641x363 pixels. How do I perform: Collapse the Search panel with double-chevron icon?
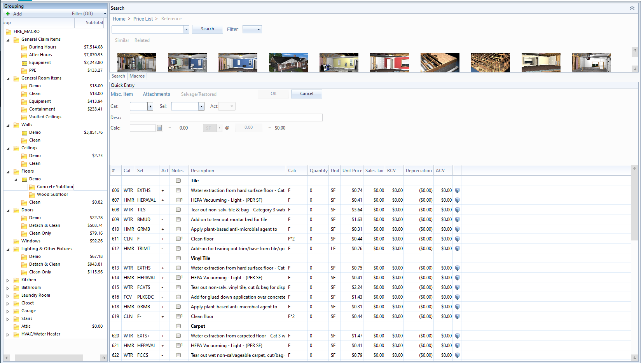632,8
